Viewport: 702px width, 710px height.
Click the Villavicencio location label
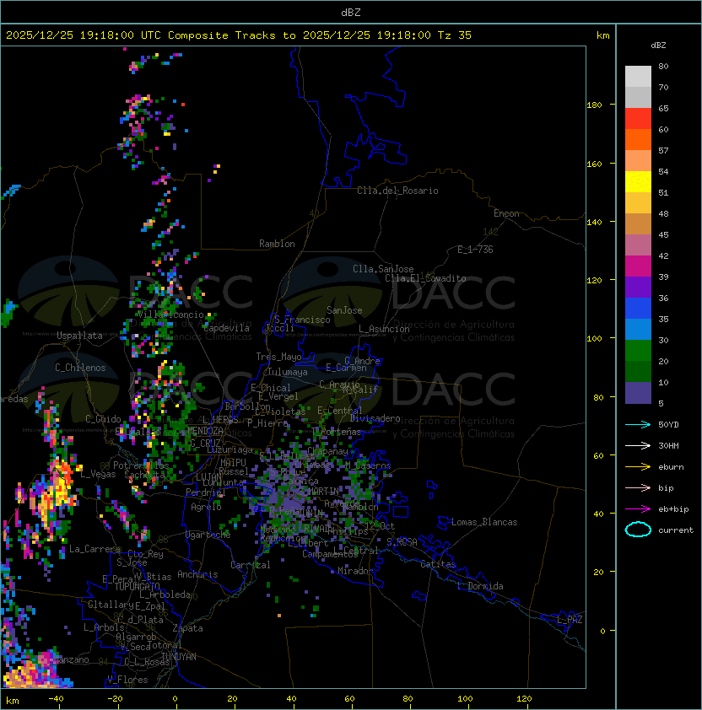click(x=170, y=315)
